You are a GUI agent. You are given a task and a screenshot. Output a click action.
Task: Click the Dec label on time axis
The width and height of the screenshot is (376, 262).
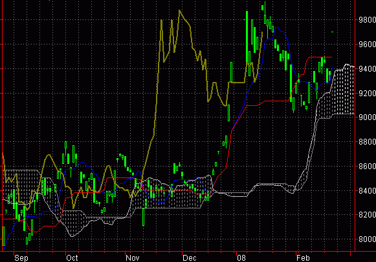[x=189, y=258]
